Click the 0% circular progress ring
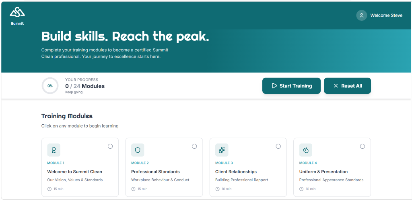 [50, 86]
